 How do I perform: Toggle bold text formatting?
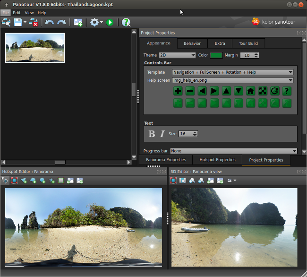(x=152, y=134)
